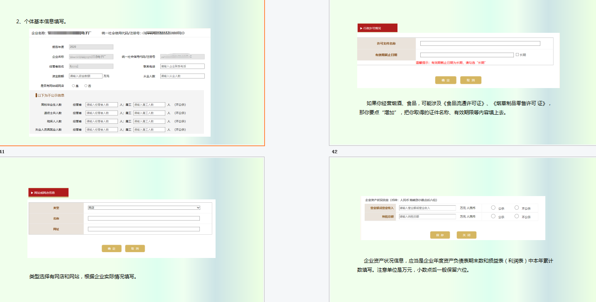Image resolution: width=596 pixels, height=302 pixels.
Task: Click the 联系电话 input field
Action: tap(181, 66)
